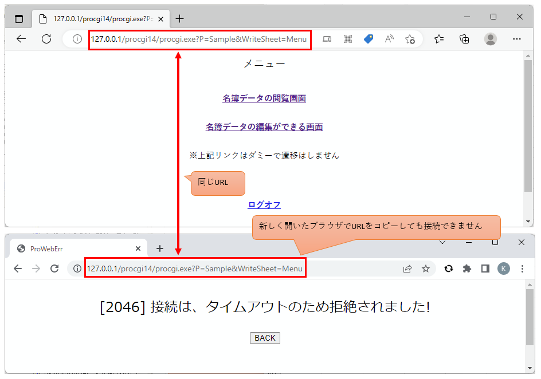541x379 pixels.
Task: Open 名簿データの編集ができる画面 link
Action: tap(264, 127)
